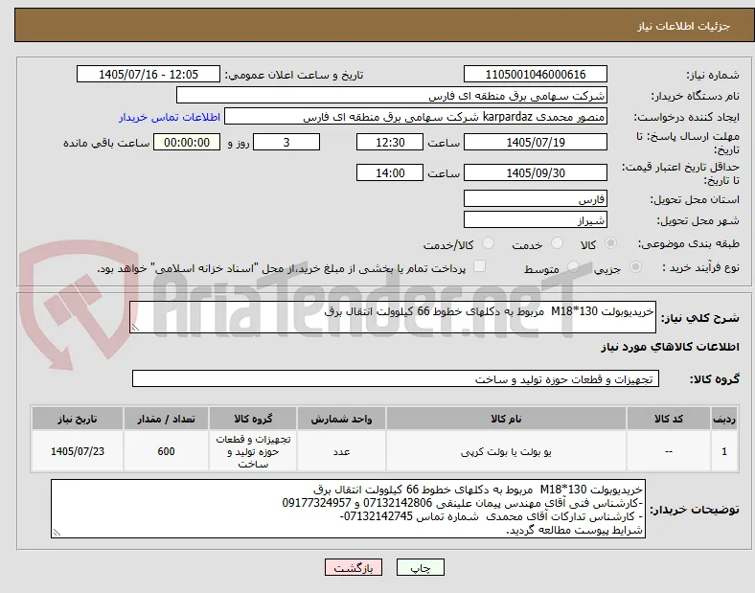Click the price validity date 1405/09/30

coord(536,172)
